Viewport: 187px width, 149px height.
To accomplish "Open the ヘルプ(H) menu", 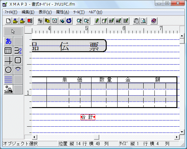I will (96, 12).
